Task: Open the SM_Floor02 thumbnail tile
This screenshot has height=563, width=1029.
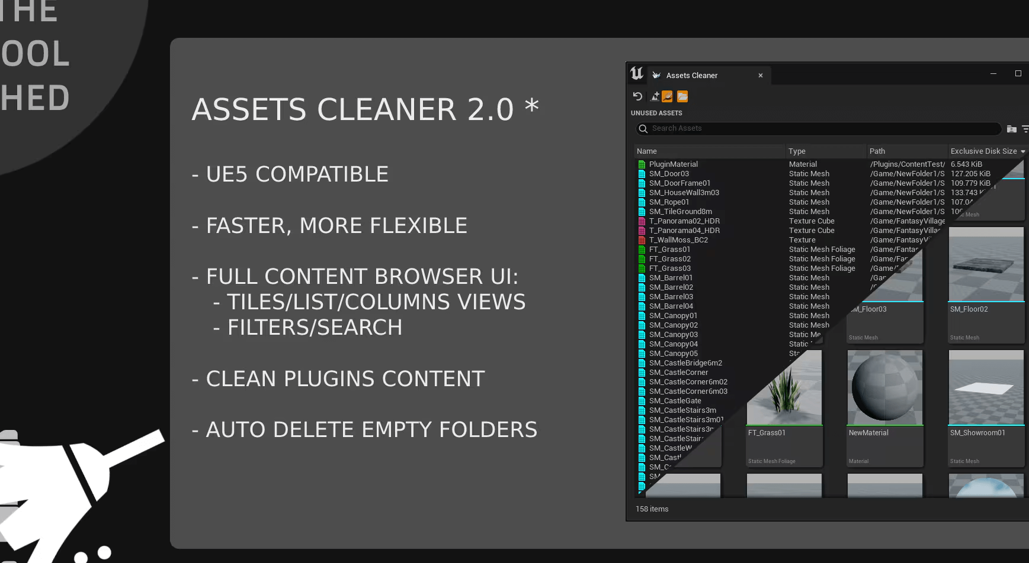Action: pyautogui.click(x=986, y=284)
